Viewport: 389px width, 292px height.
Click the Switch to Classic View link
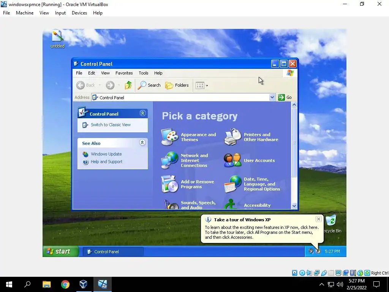[111, 125]
